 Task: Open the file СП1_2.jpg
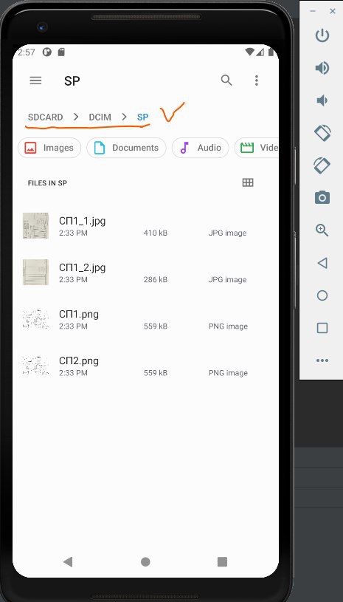pos(145,273)
